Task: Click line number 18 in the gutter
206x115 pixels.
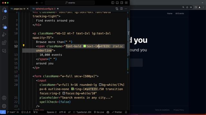Action: (x=16, y=76)
